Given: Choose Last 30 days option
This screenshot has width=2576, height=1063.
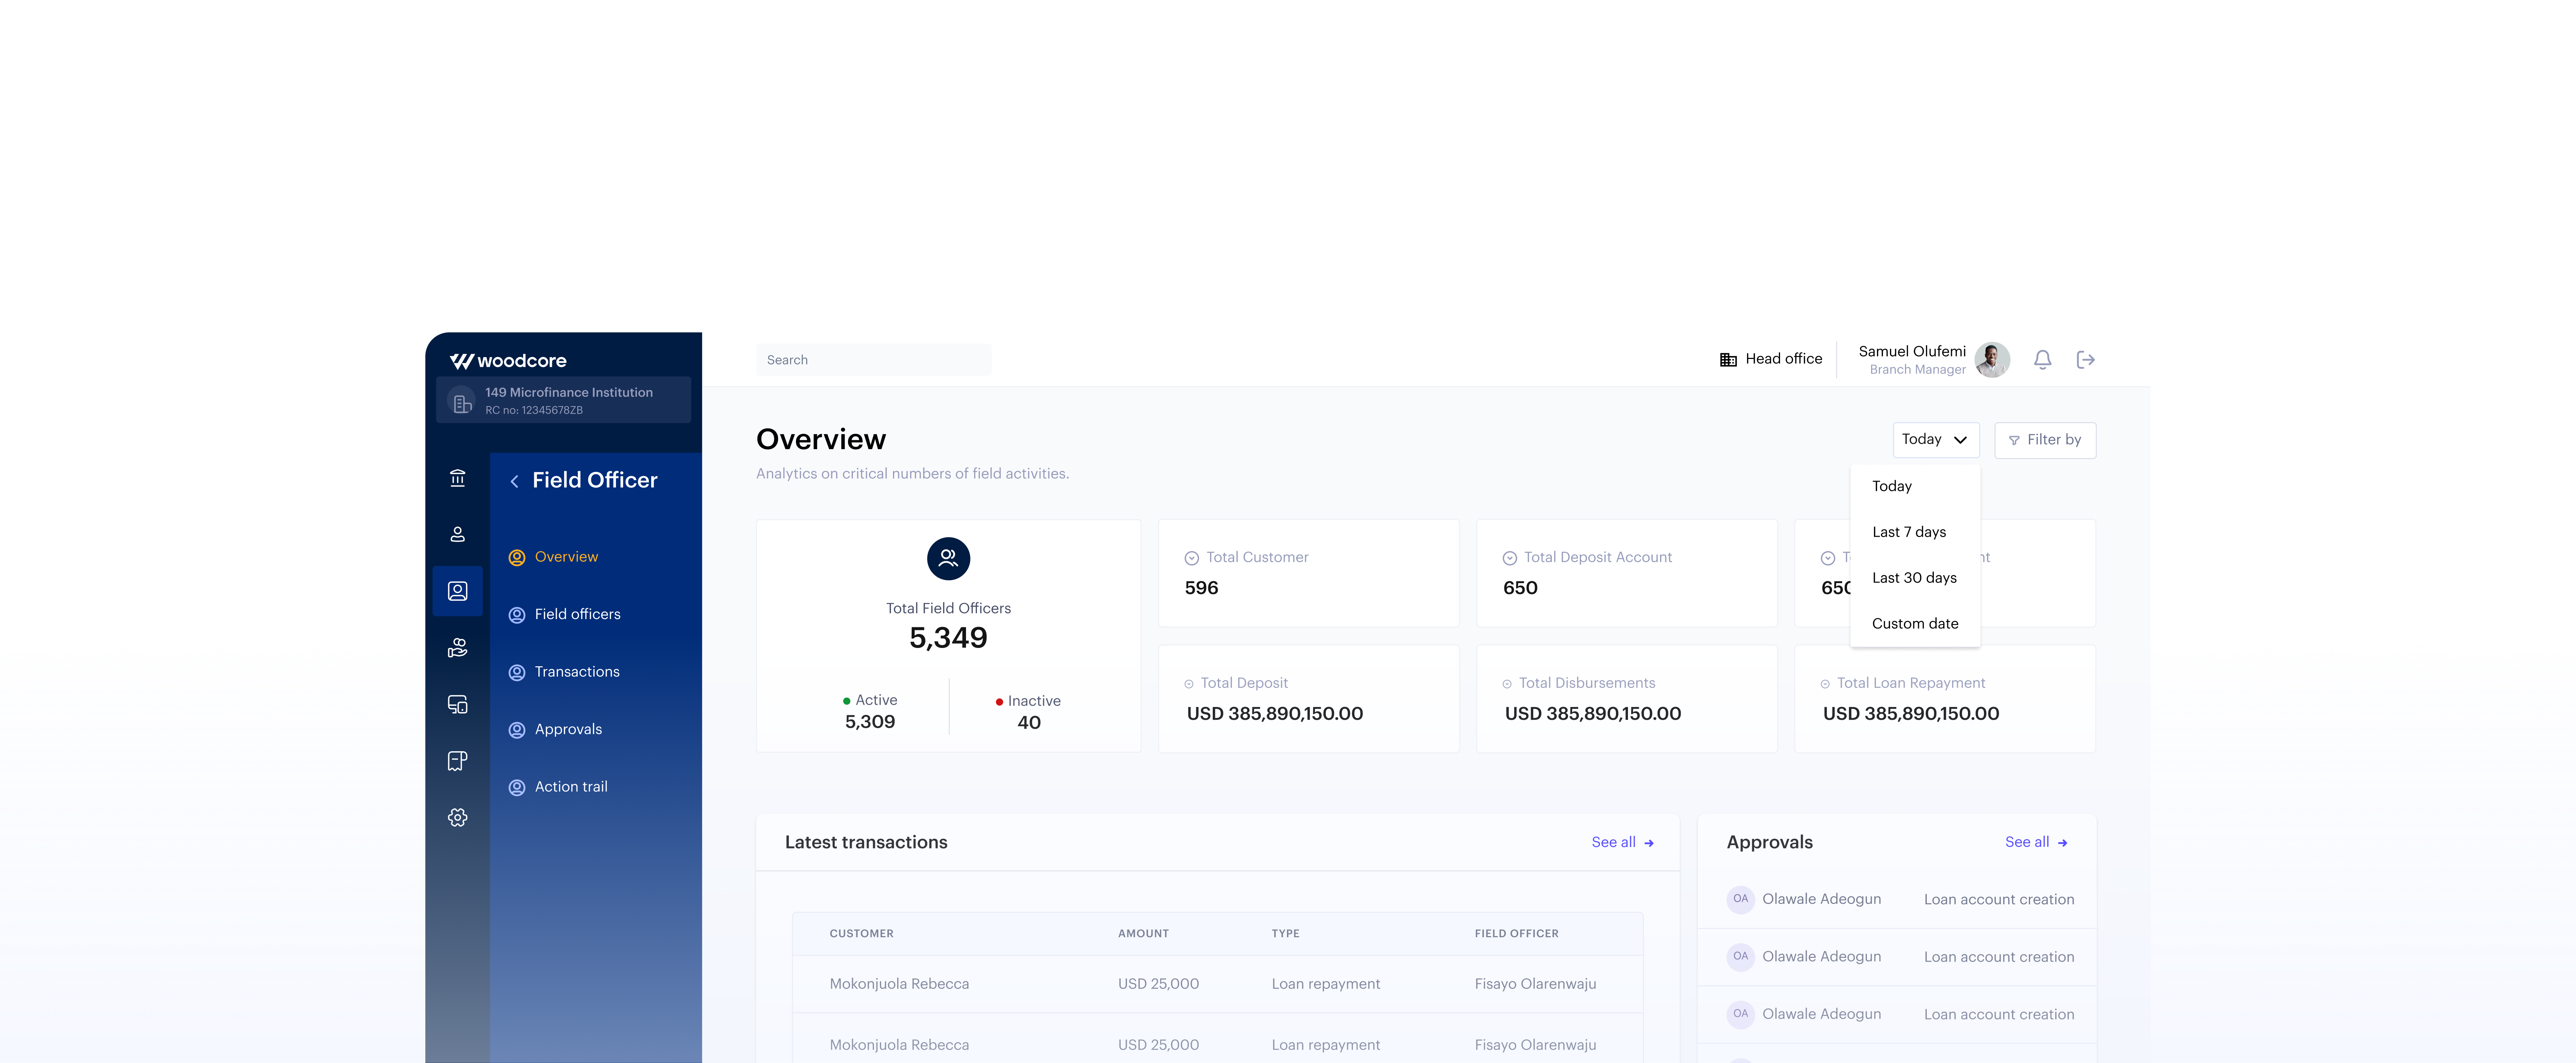Looking at the screenshot, I should tap(1914, 578).
